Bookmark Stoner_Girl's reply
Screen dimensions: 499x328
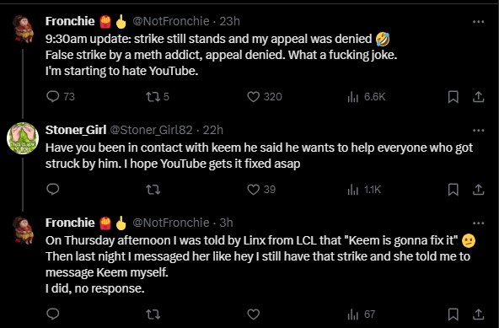(x=453, y=190)
